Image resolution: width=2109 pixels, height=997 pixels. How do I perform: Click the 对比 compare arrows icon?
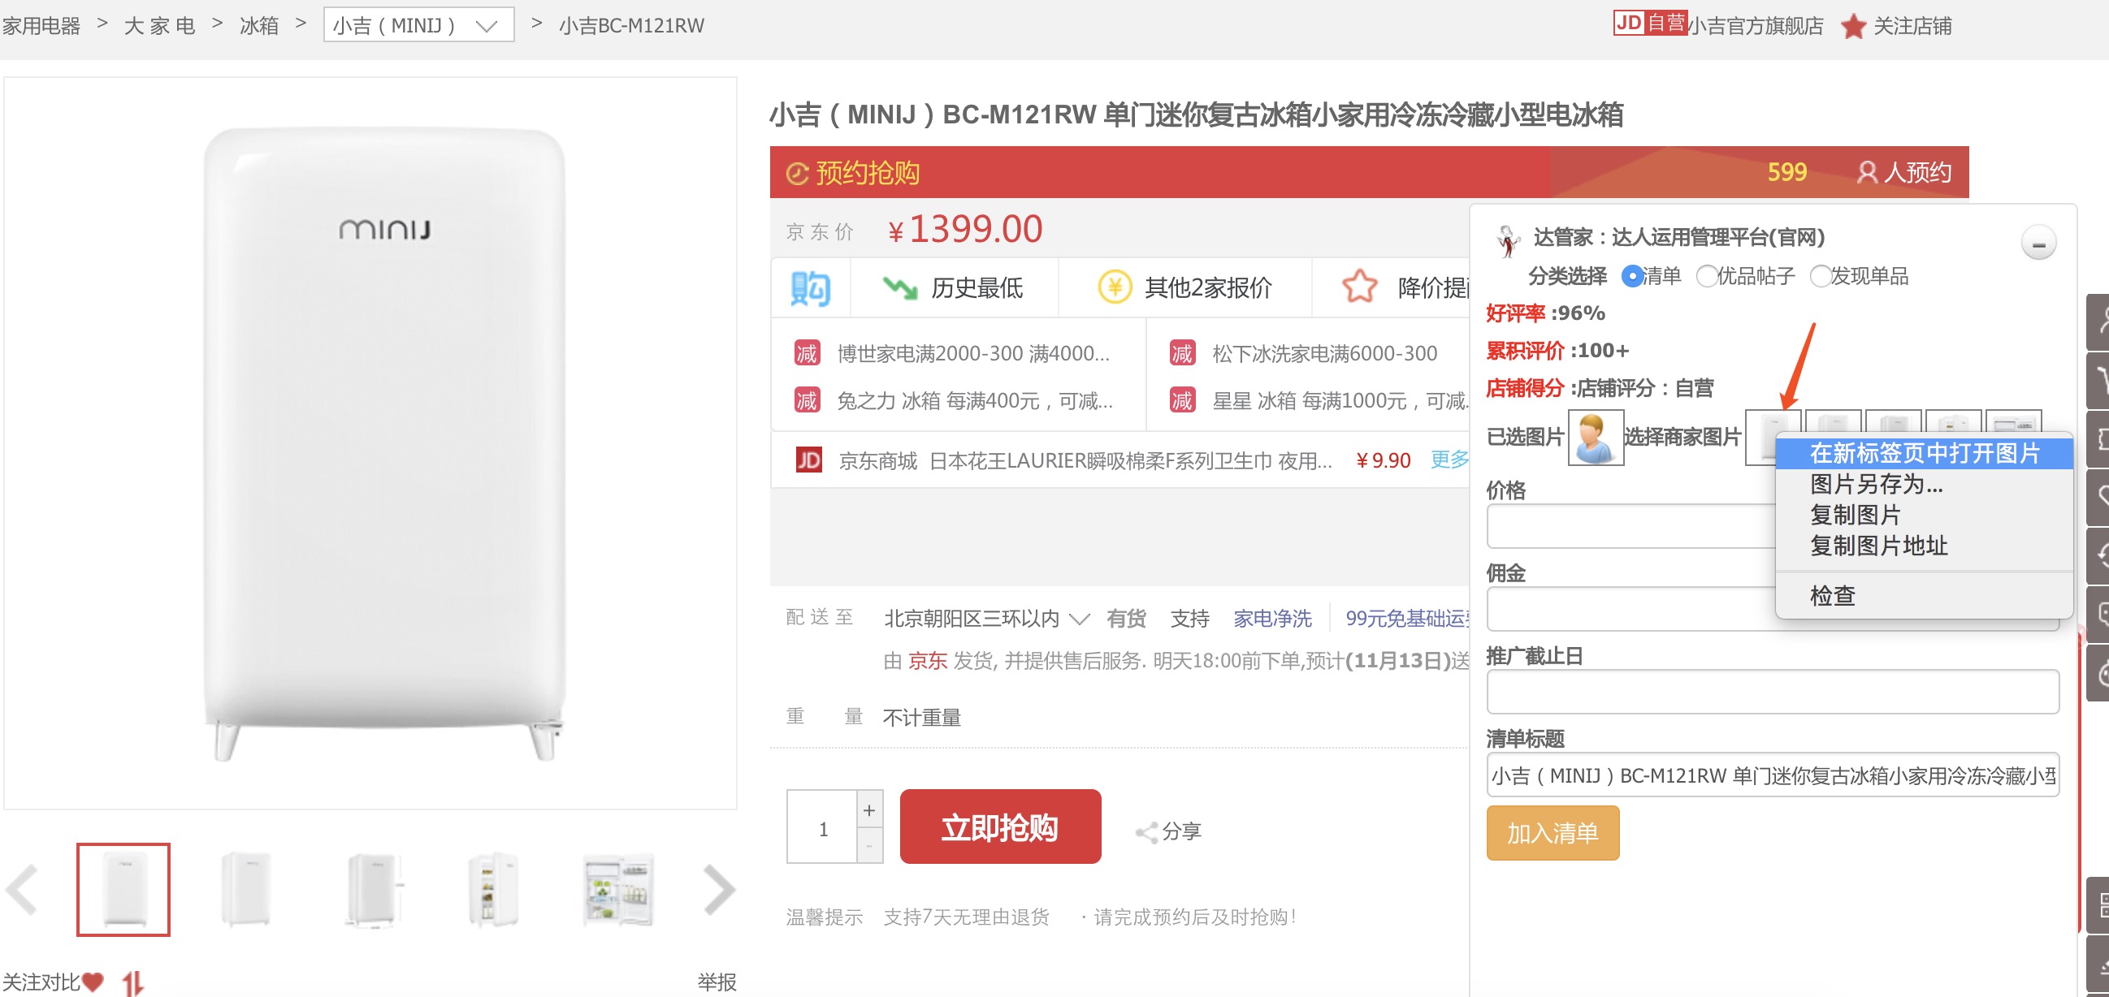point(132,982)
